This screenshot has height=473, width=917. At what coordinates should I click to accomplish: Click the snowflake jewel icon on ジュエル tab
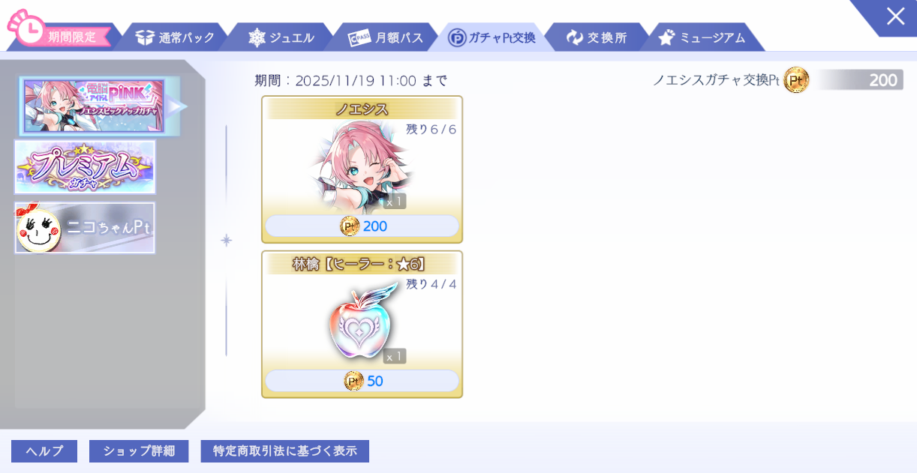click(x=257, y=37)
